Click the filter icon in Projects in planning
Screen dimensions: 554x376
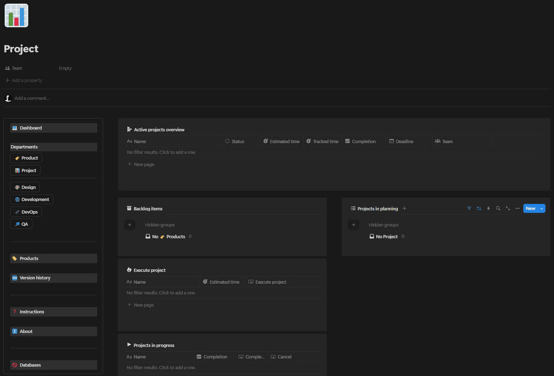469,209
